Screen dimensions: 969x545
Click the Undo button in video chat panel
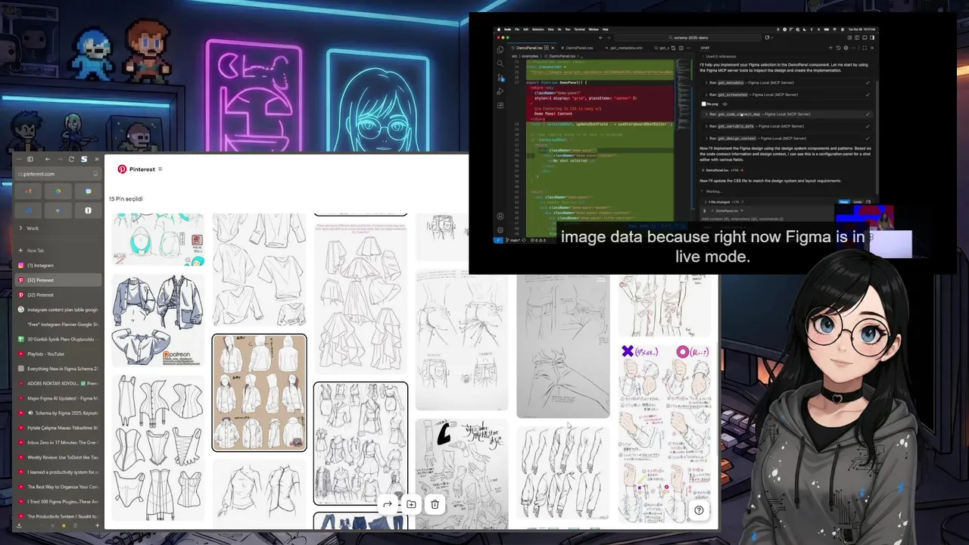[x=858, y=202]
